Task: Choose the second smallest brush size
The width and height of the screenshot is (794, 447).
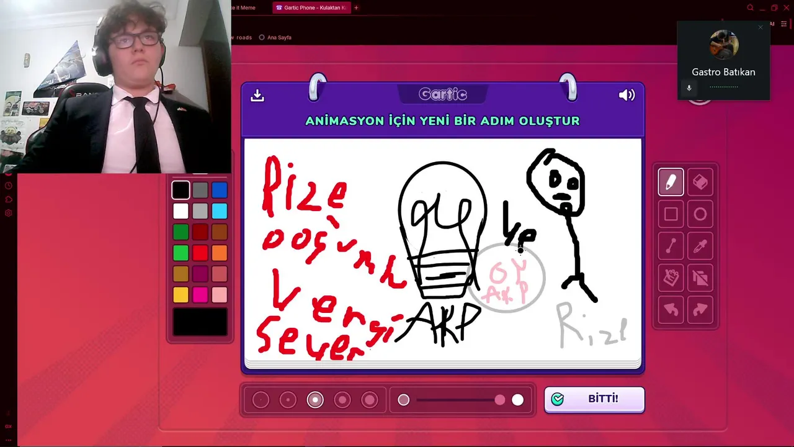Action: click(x=288, y=400)
